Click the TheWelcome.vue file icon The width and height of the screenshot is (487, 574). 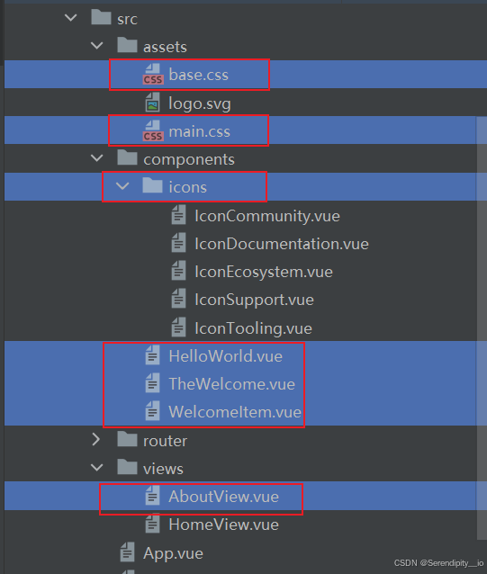pyautogui.click(x=152, y=383)
